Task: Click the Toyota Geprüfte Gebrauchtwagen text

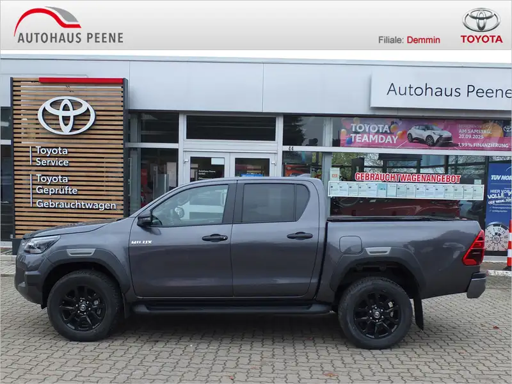Action: (76, 191)
